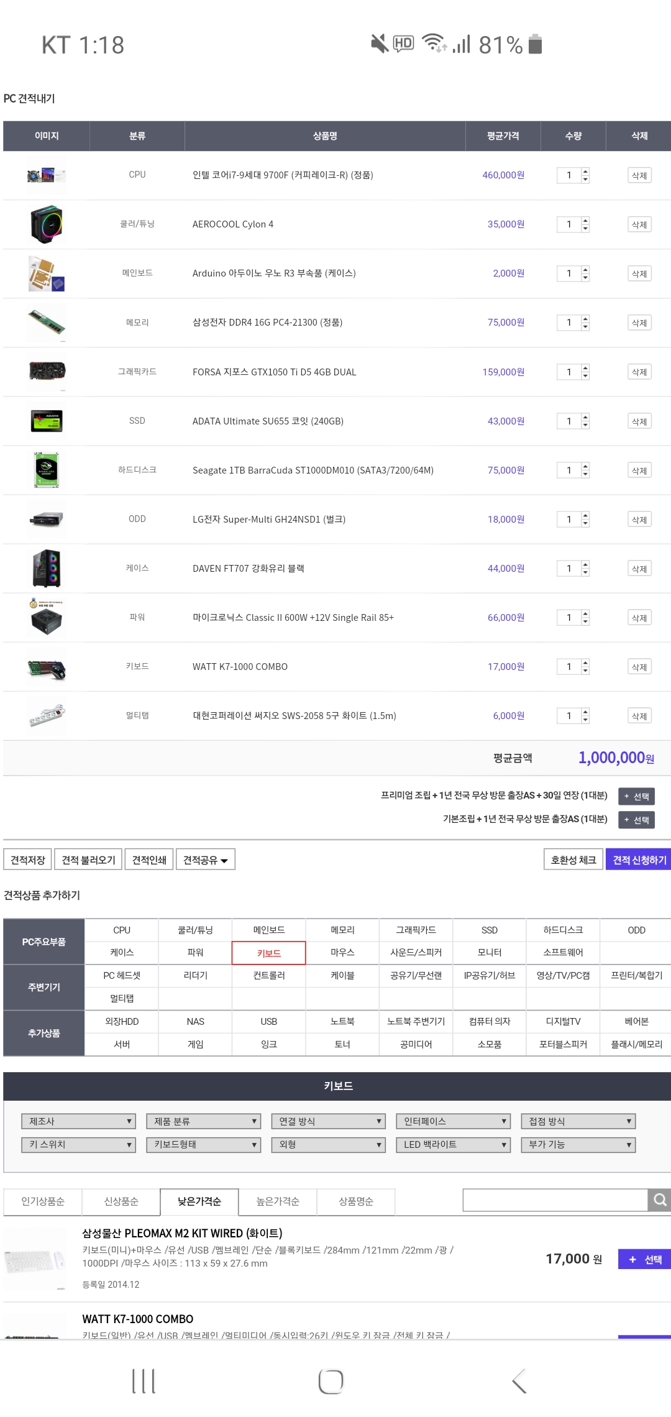The image size is (671, 1417).
Task: Open the 견적공유 dropdown menu
Action: pyautogui.click(x=206, y=860)
